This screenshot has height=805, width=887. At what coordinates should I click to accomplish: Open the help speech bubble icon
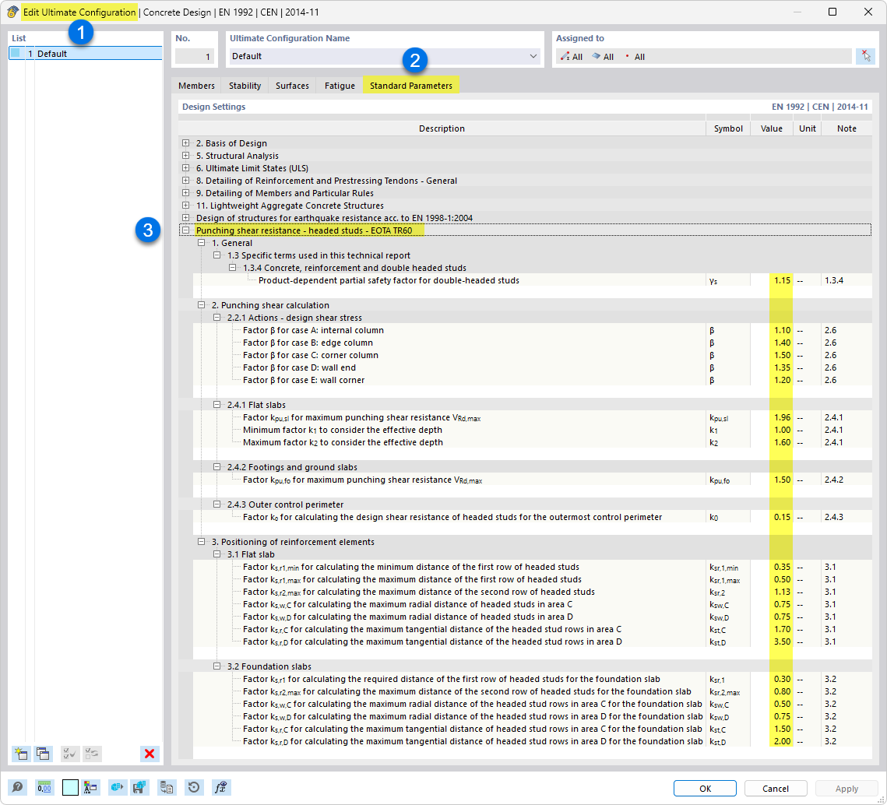tap(18, 787)
